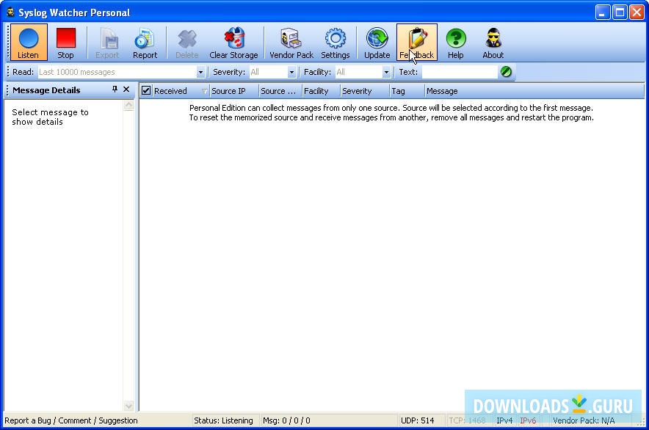The width and height of the screenshot is (649, 430).
Task: Start listening with the Listen button
Action: pyautogui.click(x=29, y=43)
